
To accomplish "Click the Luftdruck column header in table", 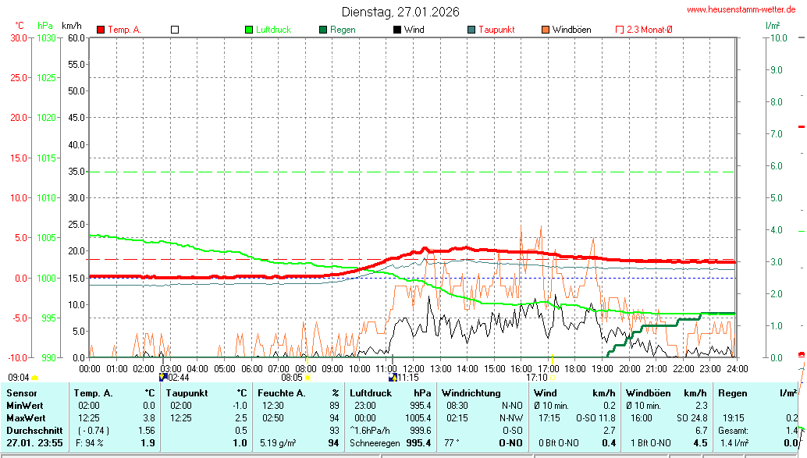I will coord(369,393).
